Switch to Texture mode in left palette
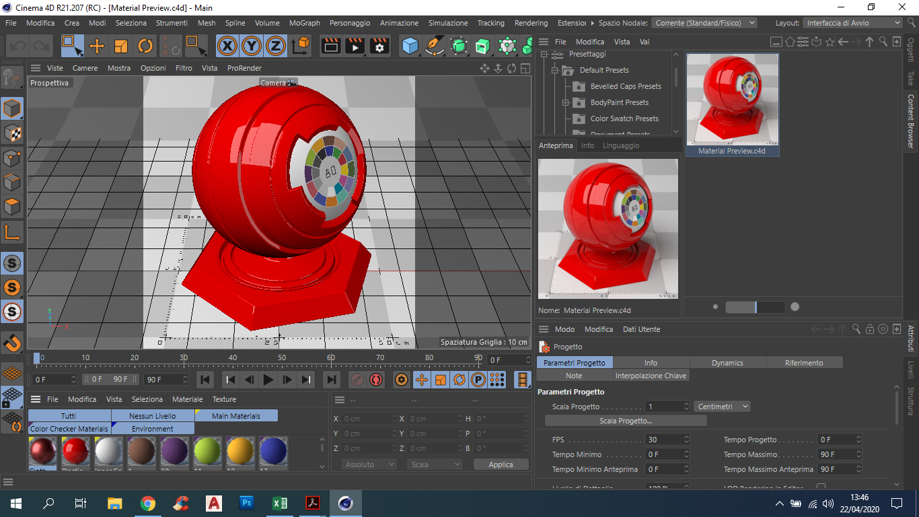This screenshot has width=919, height=517. [12, 133]
